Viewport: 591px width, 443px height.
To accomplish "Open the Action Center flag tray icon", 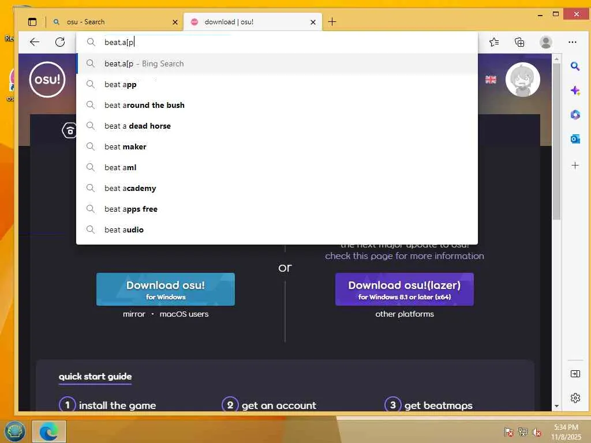I will [x=509, y=431].
